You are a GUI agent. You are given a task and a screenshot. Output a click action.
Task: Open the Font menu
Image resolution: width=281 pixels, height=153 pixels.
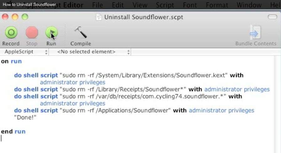click(190, 5)
